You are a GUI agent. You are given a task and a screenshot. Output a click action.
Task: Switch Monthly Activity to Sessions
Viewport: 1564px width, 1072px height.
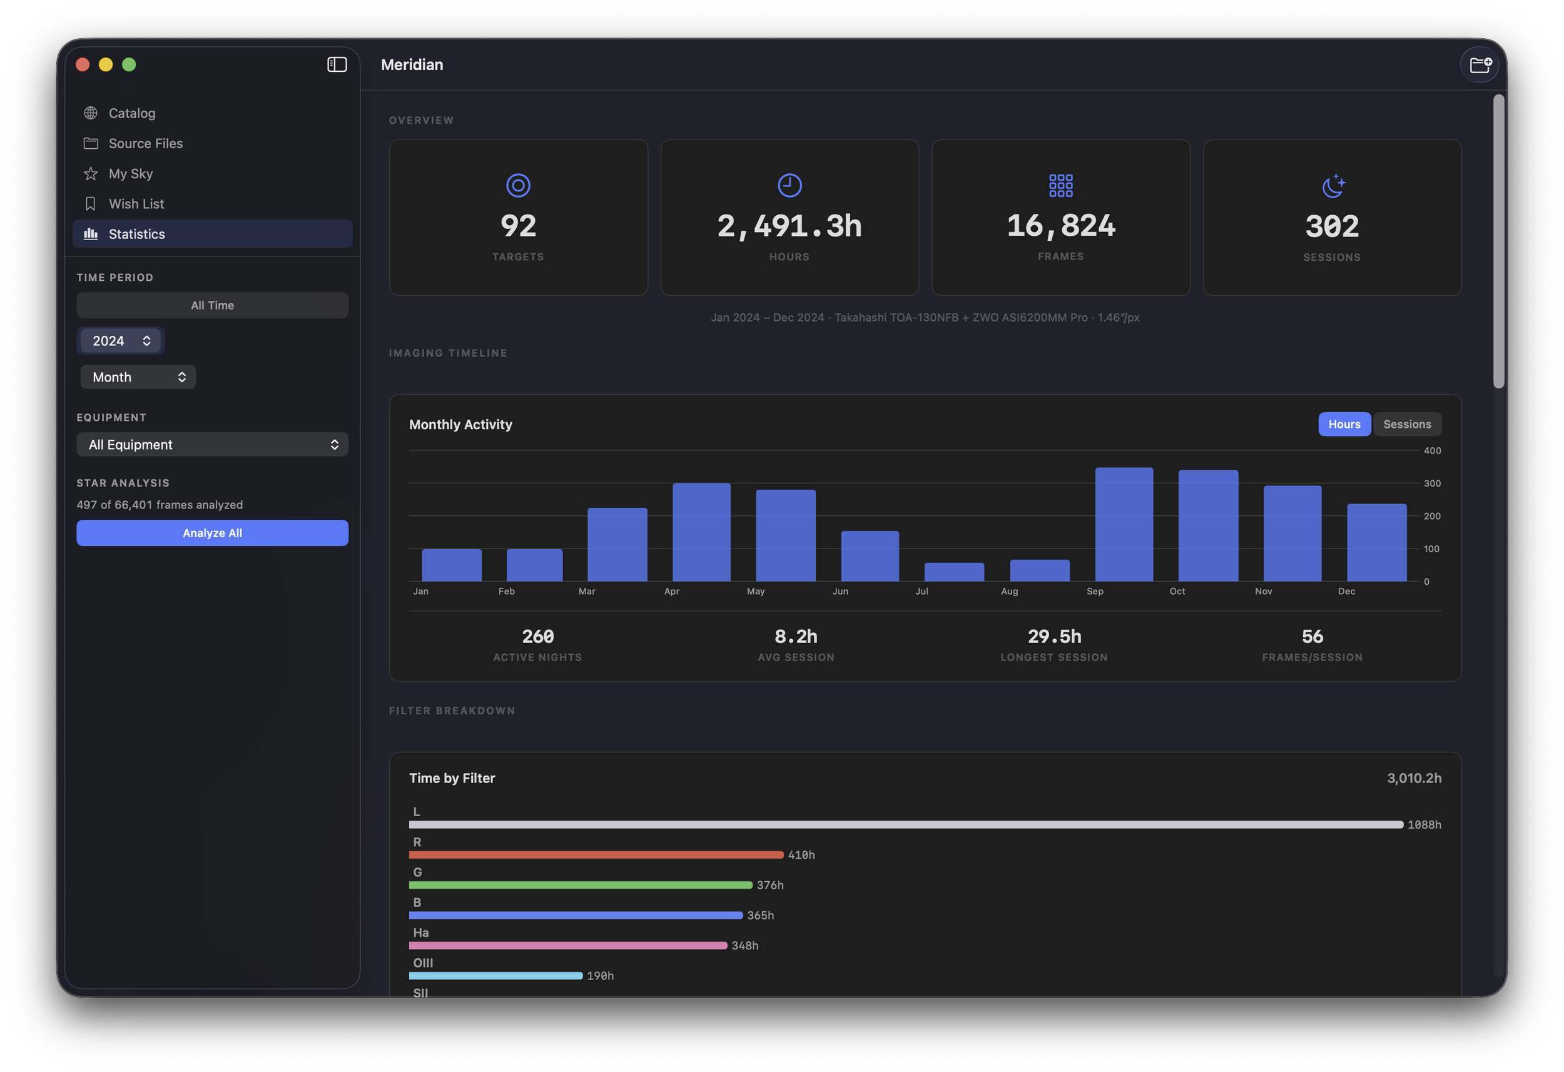[x=1407, y=424]
